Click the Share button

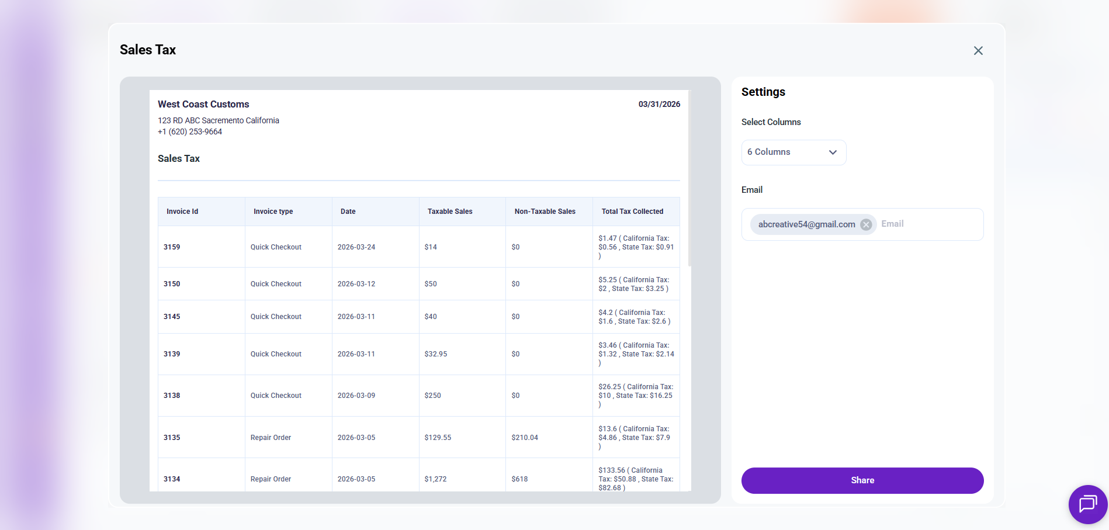coord(862,480)
